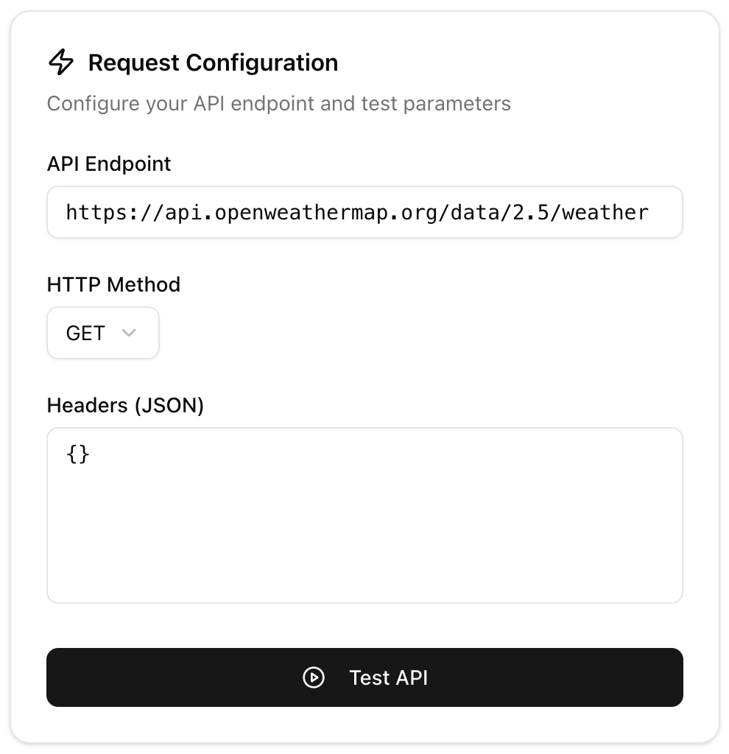This screenshot has width=729, height=754.
Task: Click the configuration description subtitle text
Action: click(278, 104)
